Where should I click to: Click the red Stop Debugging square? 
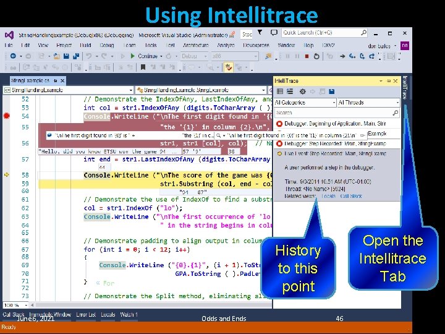[x=307, y=56]
